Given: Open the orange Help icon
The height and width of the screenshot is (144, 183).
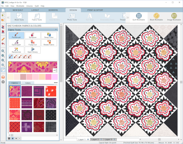Looking at the screenshot, I should pos(3,77).
